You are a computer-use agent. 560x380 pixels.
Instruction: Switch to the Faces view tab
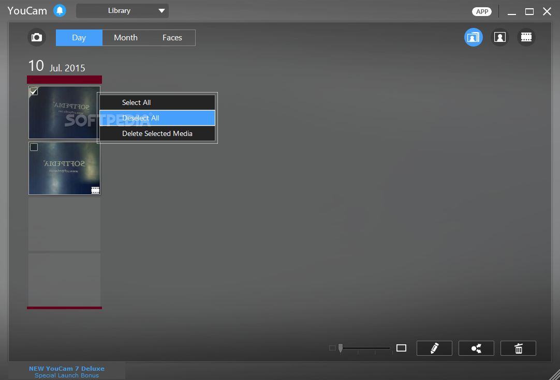point(172,38)
